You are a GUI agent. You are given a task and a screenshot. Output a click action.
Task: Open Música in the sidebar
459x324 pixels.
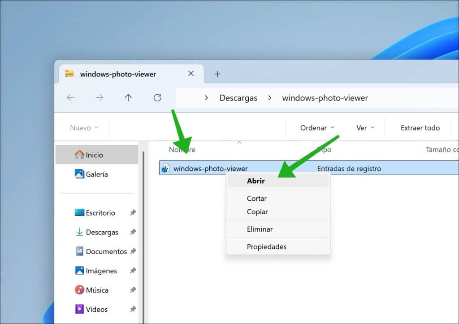click(97, 290)
